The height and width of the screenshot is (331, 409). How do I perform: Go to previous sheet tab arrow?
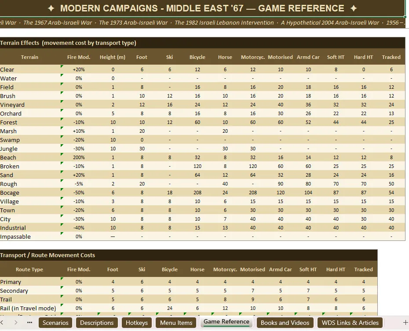click(x=2, y=323)
